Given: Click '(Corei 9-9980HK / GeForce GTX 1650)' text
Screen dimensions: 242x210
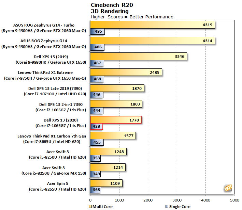Looking at the screenshot, I should [51, 63].
